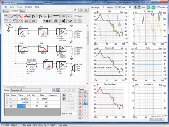Viewport: 169px width, 127px height.
Task: Insert the red/black notch-step filter block
Action: (27, 16)
